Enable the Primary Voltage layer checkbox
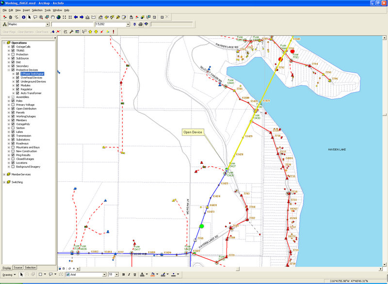The height and width of the screenshot is (284, 388). click(14, 105)
